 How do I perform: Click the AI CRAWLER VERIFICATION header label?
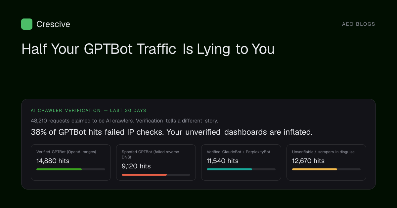tap(66, 111)
